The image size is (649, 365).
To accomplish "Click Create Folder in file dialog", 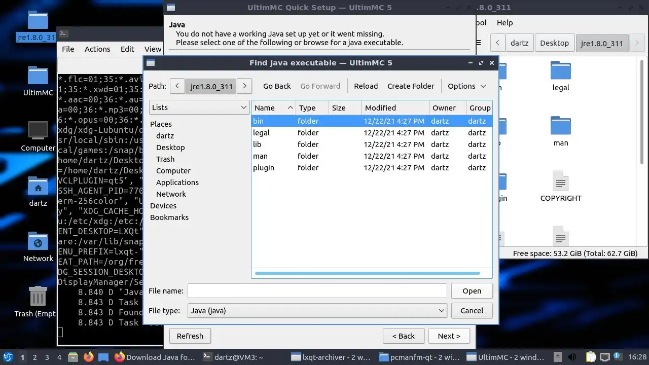I will tap(411, 86).
